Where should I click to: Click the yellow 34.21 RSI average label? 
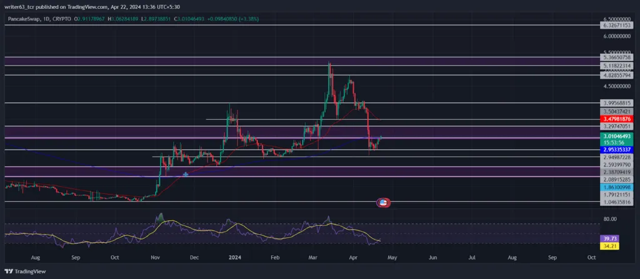609,246
